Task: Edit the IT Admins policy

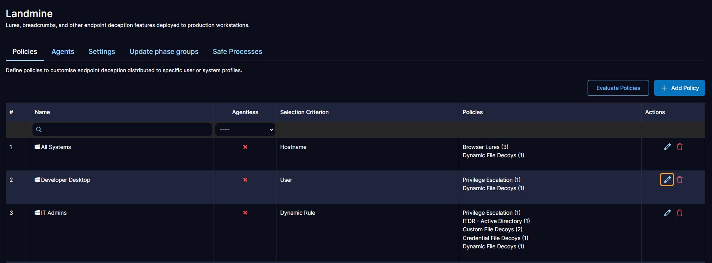Action: [667, 213]
